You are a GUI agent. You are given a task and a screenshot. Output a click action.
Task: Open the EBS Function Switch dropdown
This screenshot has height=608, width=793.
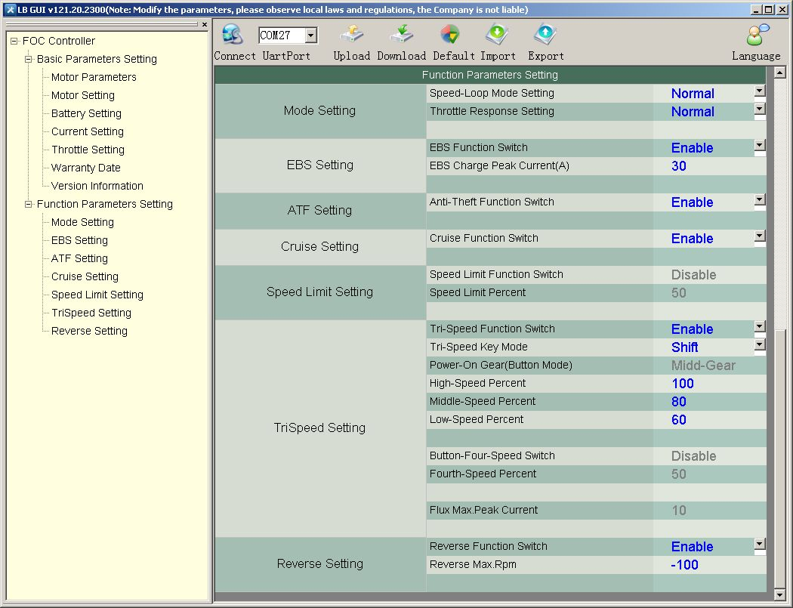(x=760, y=145)
